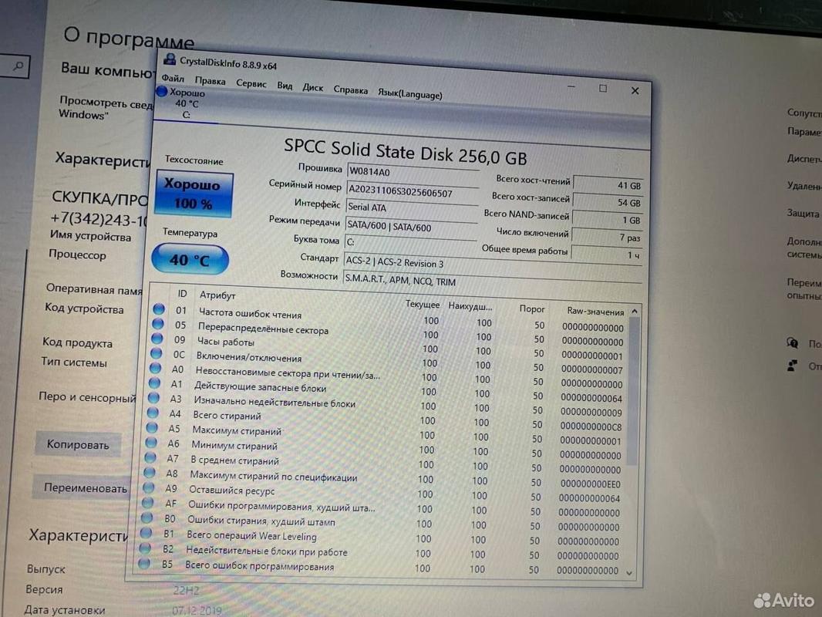Click the Буква тома field C:
This screenshot has width=822, height=617.
coord(410,243)
